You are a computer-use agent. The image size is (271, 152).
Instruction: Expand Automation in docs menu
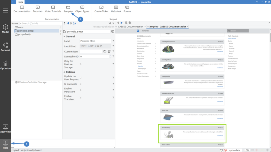(156, 49)
